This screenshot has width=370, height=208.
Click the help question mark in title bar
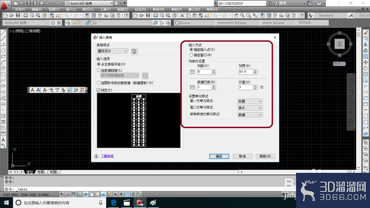tap(319, 3)
